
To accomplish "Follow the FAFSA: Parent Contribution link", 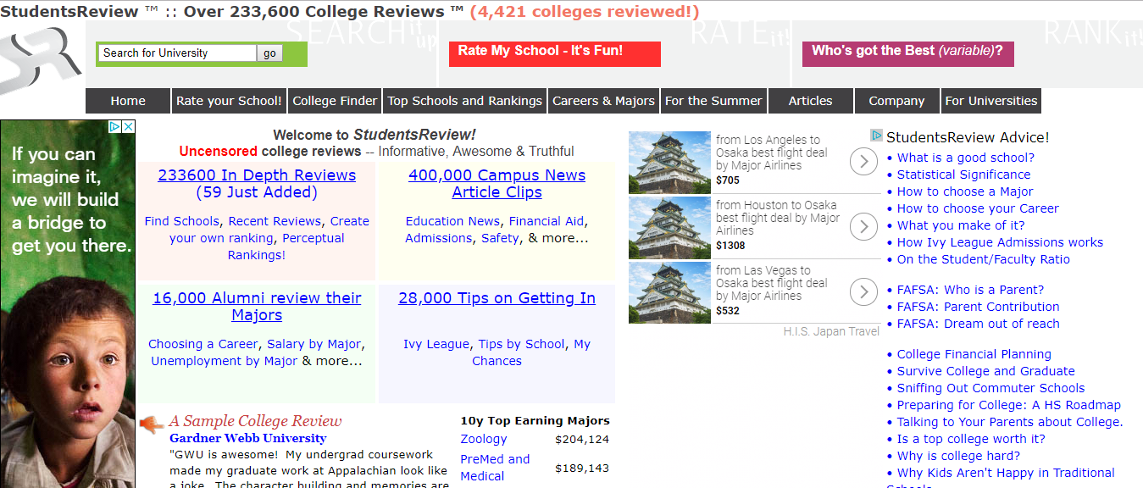I will 979,307.
